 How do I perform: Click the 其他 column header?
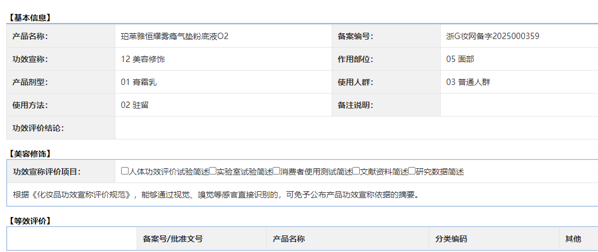573,239
